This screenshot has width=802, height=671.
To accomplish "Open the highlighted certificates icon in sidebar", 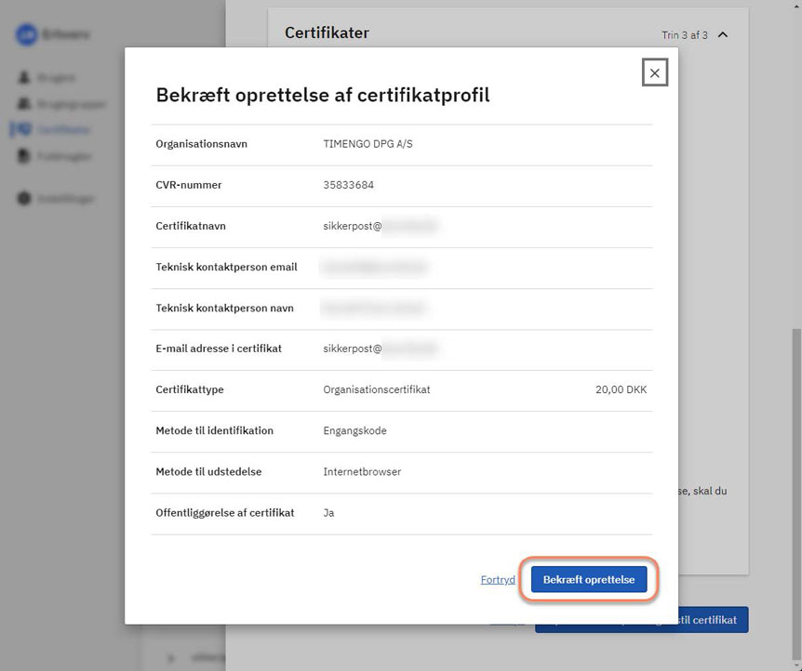I will tap(23, 129).
